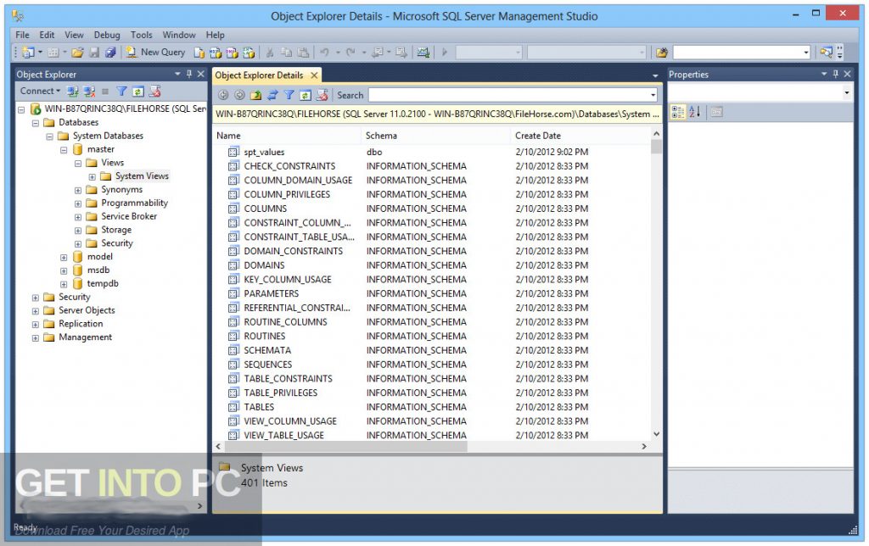Viewport: 869px width, 546px height.
Task: Open the Help menu
Action: pyautogui.click(x=215, y=35)
